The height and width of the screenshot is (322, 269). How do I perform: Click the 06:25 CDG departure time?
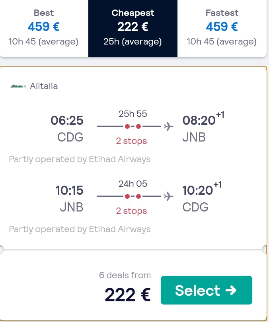(x=67, y=120)
